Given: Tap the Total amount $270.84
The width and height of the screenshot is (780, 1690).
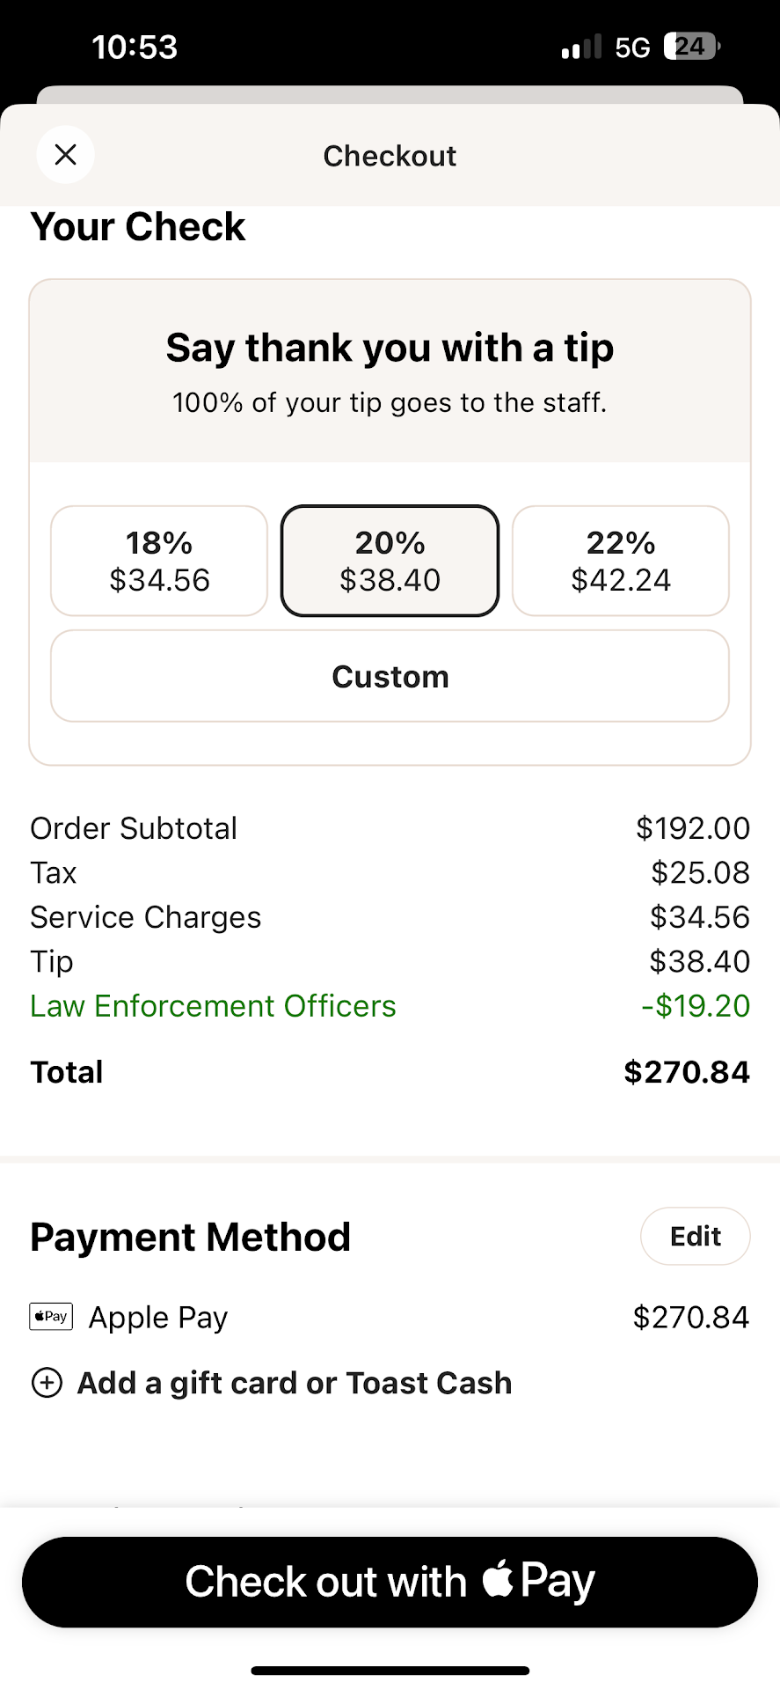Looking at the screenshot, I should (686, 1072).
